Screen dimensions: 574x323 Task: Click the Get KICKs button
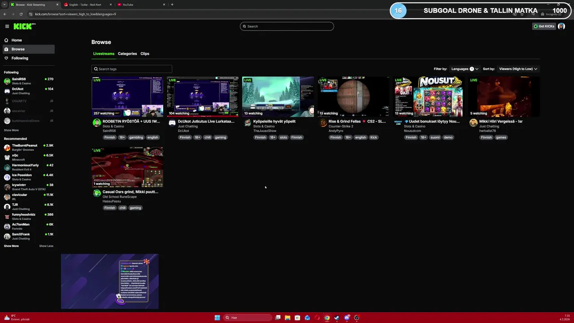[x=544, y=26]
